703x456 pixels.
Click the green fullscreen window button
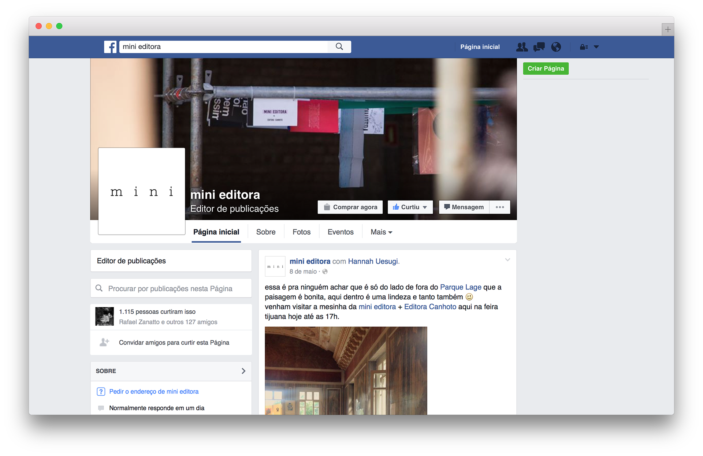(x=59, y=26)
